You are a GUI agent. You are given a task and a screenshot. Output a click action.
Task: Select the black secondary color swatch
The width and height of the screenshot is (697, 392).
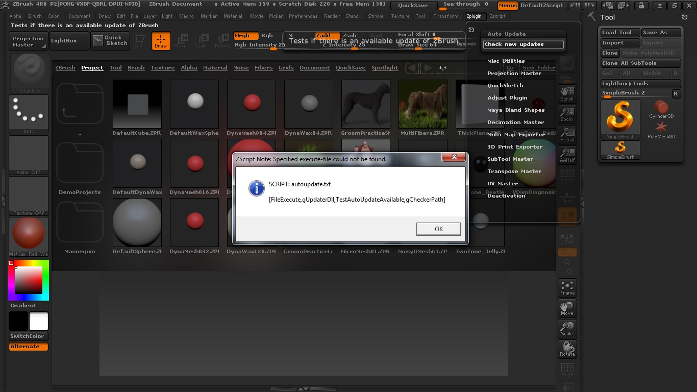(18, 322)
